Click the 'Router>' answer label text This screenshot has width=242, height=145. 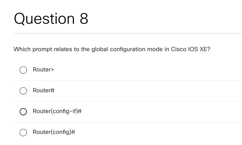pyautogui.click(x=43, y=70)
